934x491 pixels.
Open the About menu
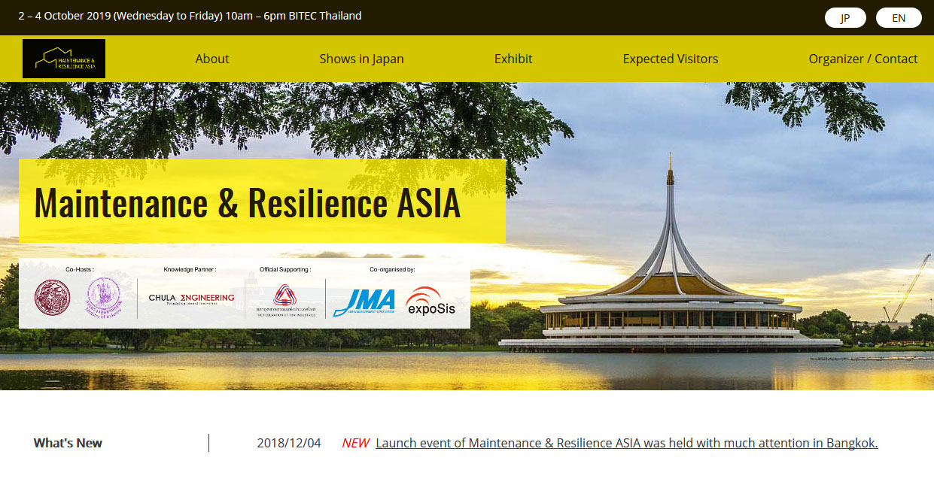(212, 59)
